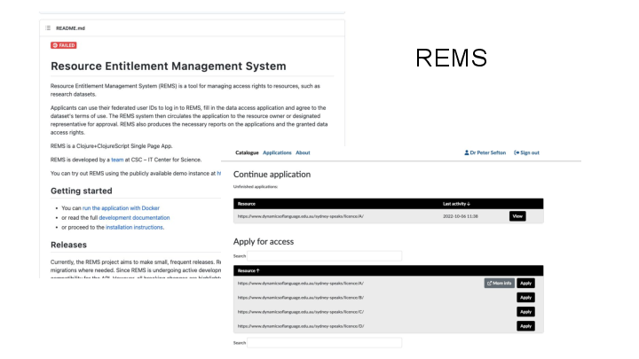This screenshot has width=639, height=359.
Task: Open the Catalogue tab in REMS
Action: point(247,152)
